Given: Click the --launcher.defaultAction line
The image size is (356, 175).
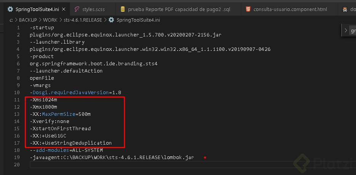Looking at the screenshot, I should coord(66,71).
